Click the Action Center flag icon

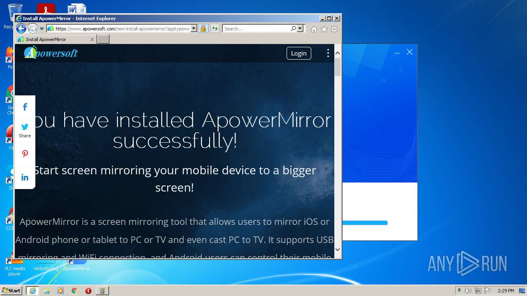(x=488, y=291)
